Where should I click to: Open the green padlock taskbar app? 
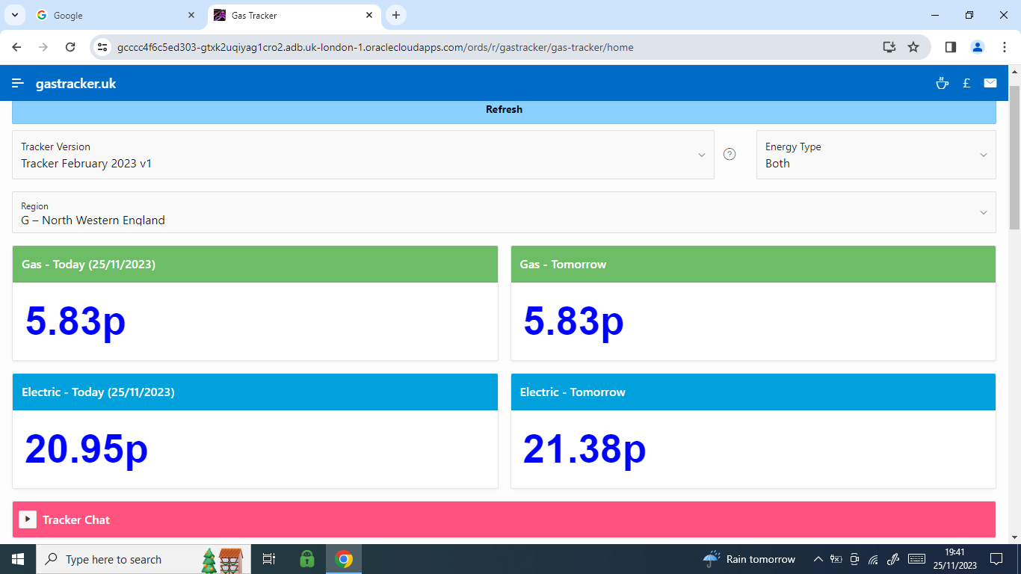(306, 559)
